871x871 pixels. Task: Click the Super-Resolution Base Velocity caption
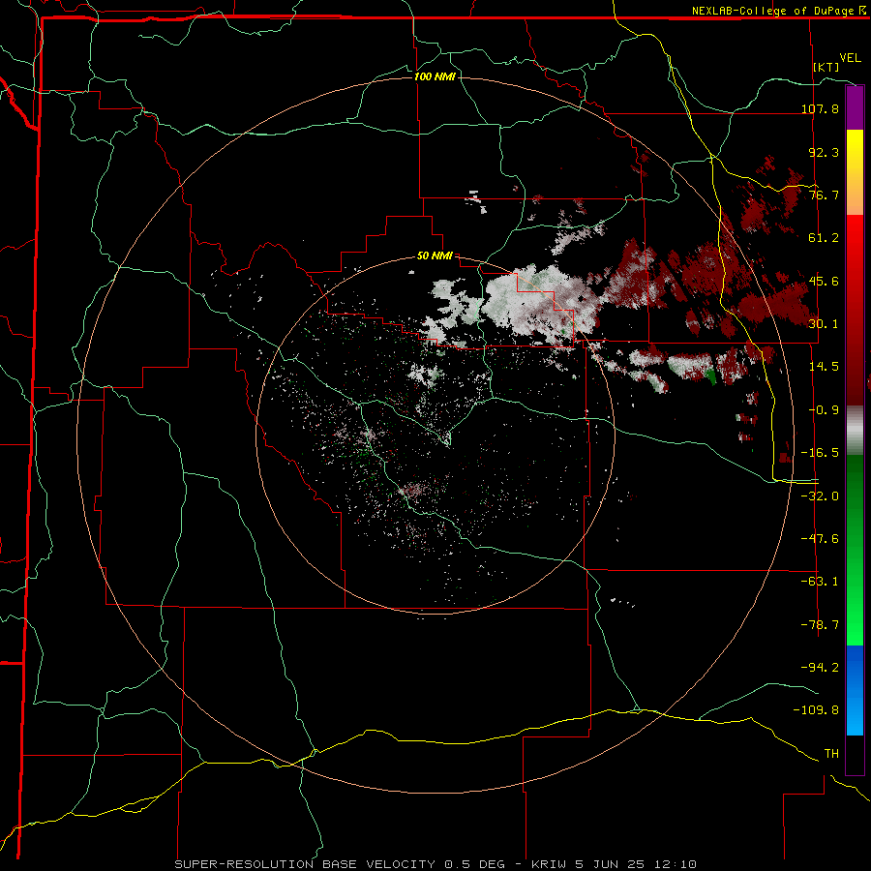(x=435, y=864)
